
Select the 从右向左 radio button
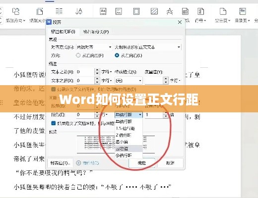(78, 55)
